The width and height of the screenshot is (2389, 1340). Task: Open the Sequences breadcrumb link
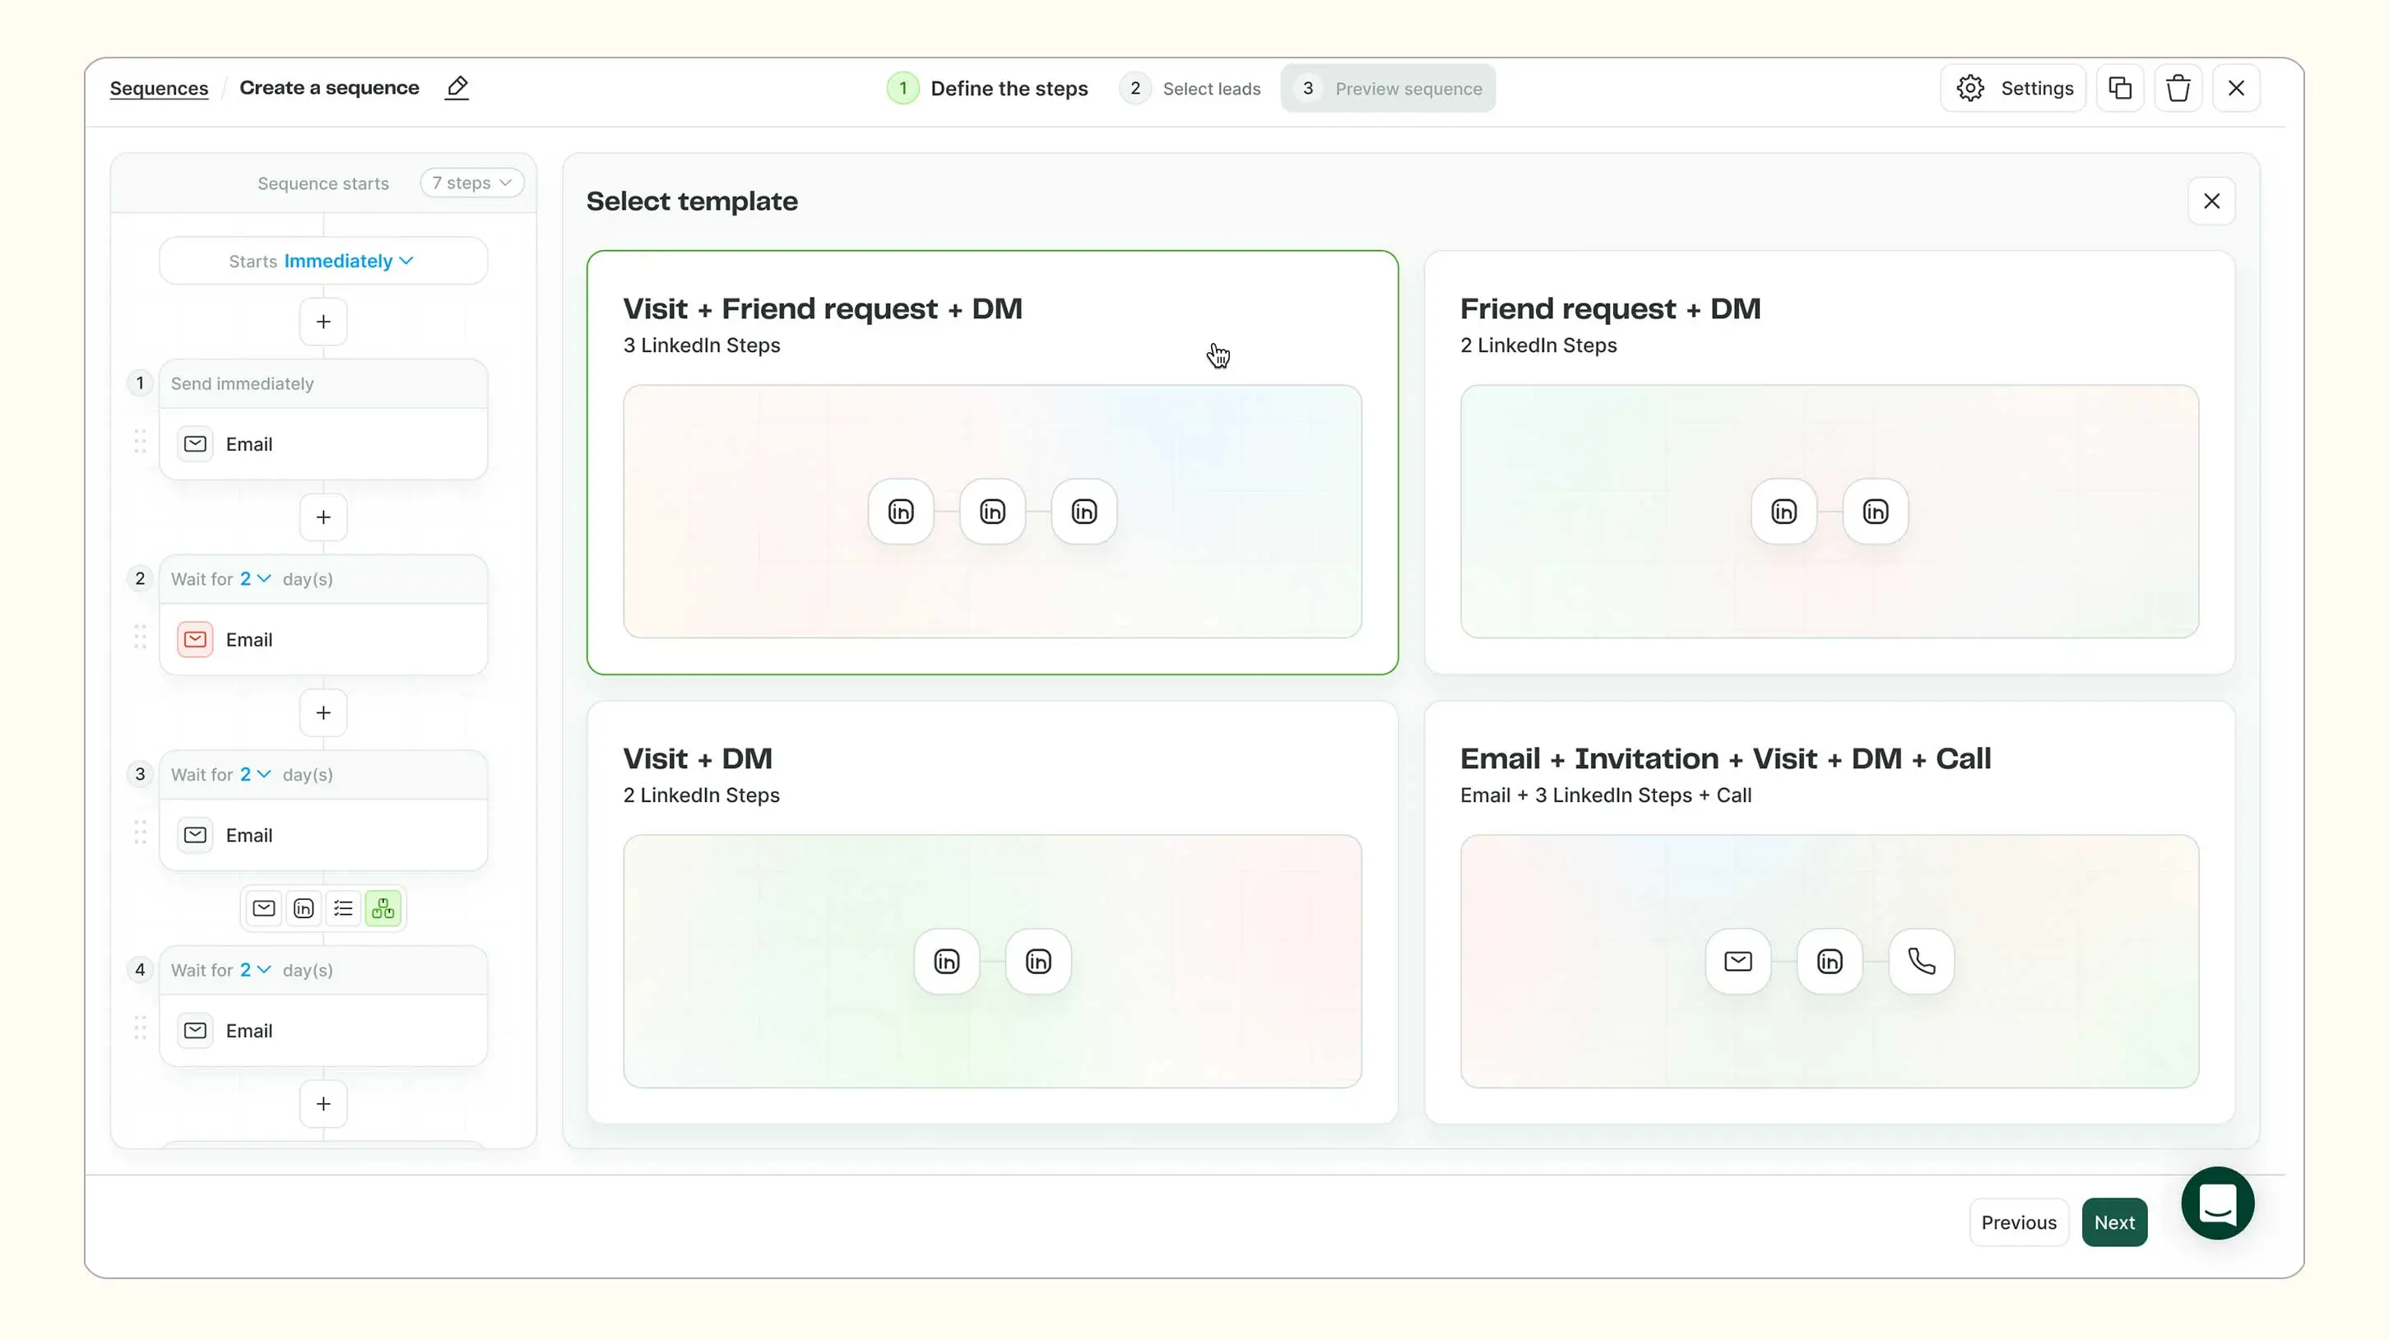point(159,88)
